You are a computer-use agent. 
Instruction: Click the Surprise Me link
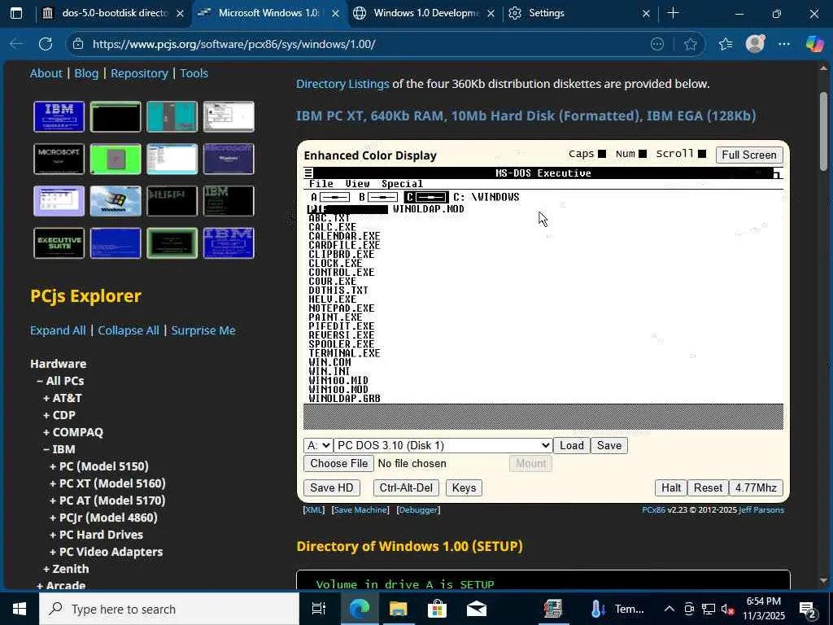203,330
